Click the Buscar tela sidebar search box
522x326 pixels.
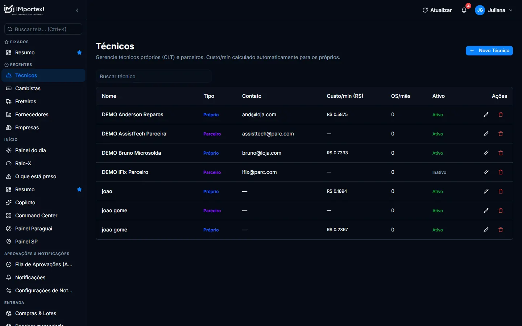tap(43, 29)
